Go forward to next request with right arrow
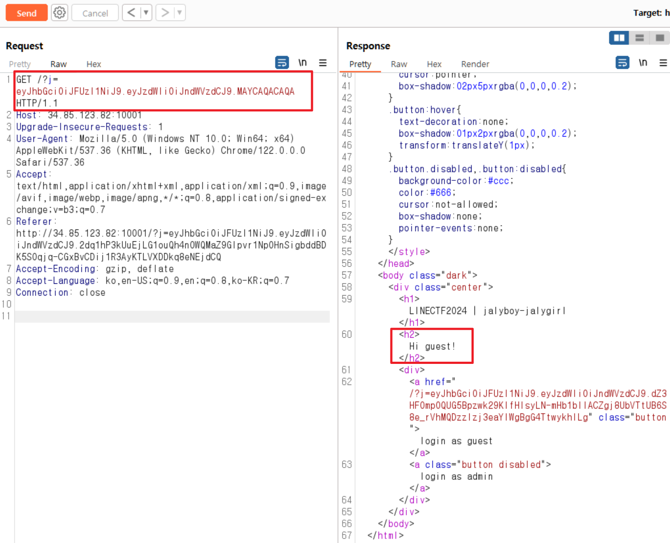 click(165, 13)
